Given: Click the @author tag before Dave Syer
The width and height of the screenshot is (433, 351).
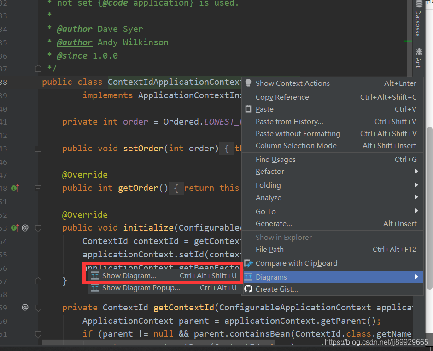Looking at the screenshot, I should 75,29.
